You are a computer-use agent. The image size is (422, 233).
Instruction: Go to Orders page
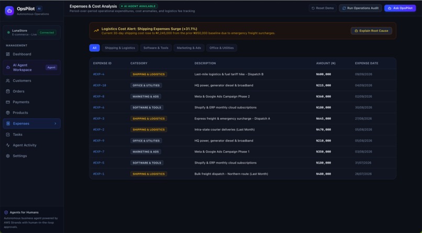(32, 91)
